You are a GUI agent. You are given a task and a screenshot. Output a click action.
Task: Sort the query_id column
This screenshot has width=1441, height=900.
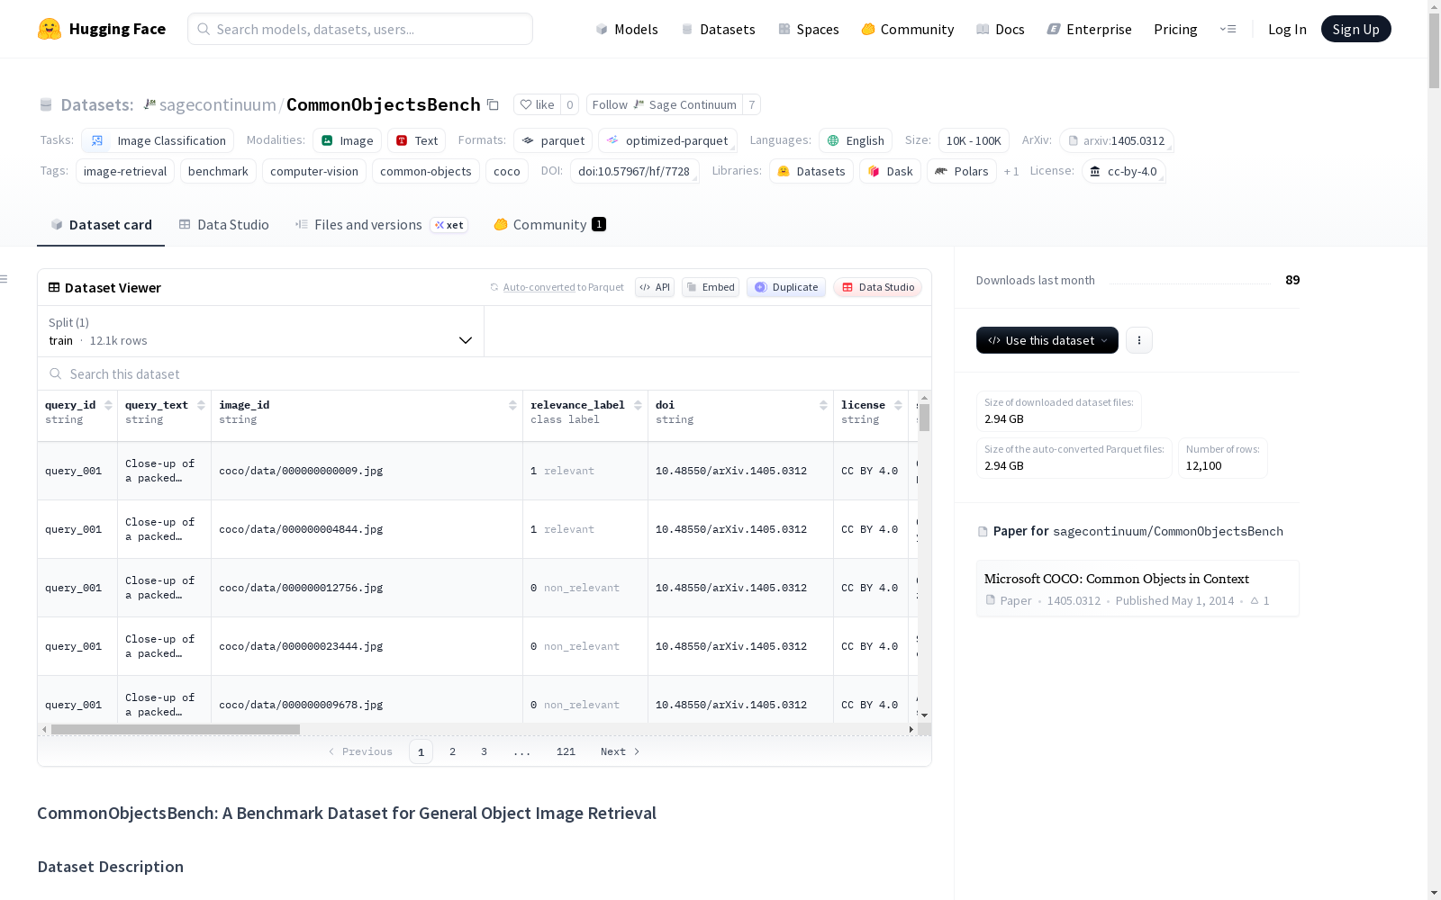click(x=108, y=405)
